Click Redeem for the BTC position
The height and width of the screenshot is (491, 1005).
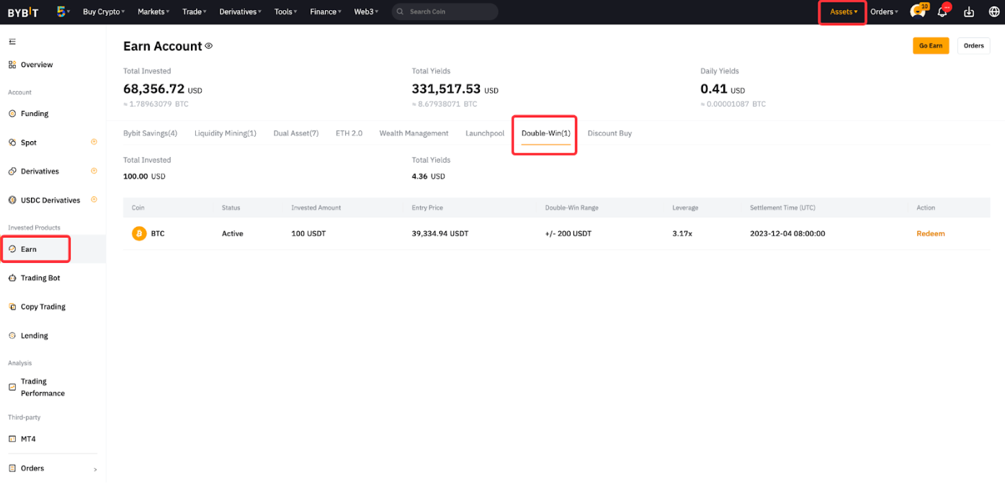[x=930, y=234]
